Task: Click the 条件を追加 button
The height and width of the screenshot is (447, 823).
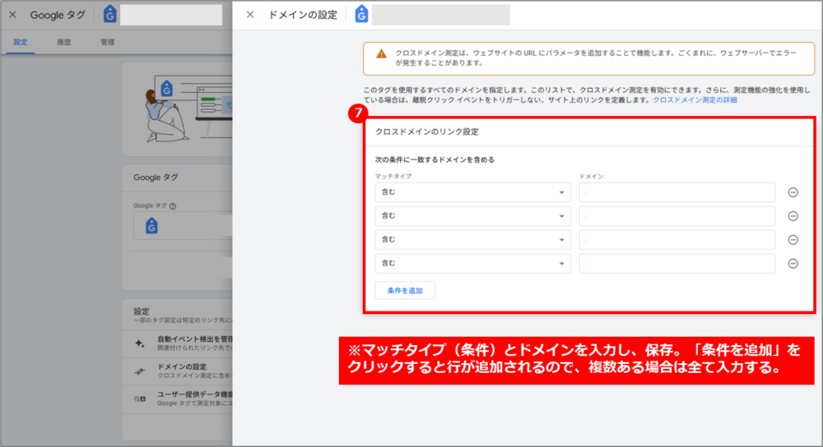Action: [405, 290]
